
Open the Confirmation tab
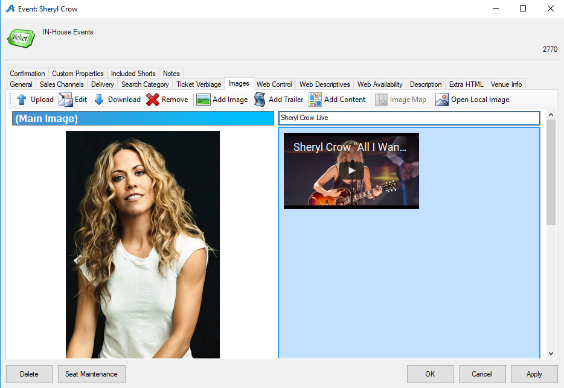(x=27, y=74)
